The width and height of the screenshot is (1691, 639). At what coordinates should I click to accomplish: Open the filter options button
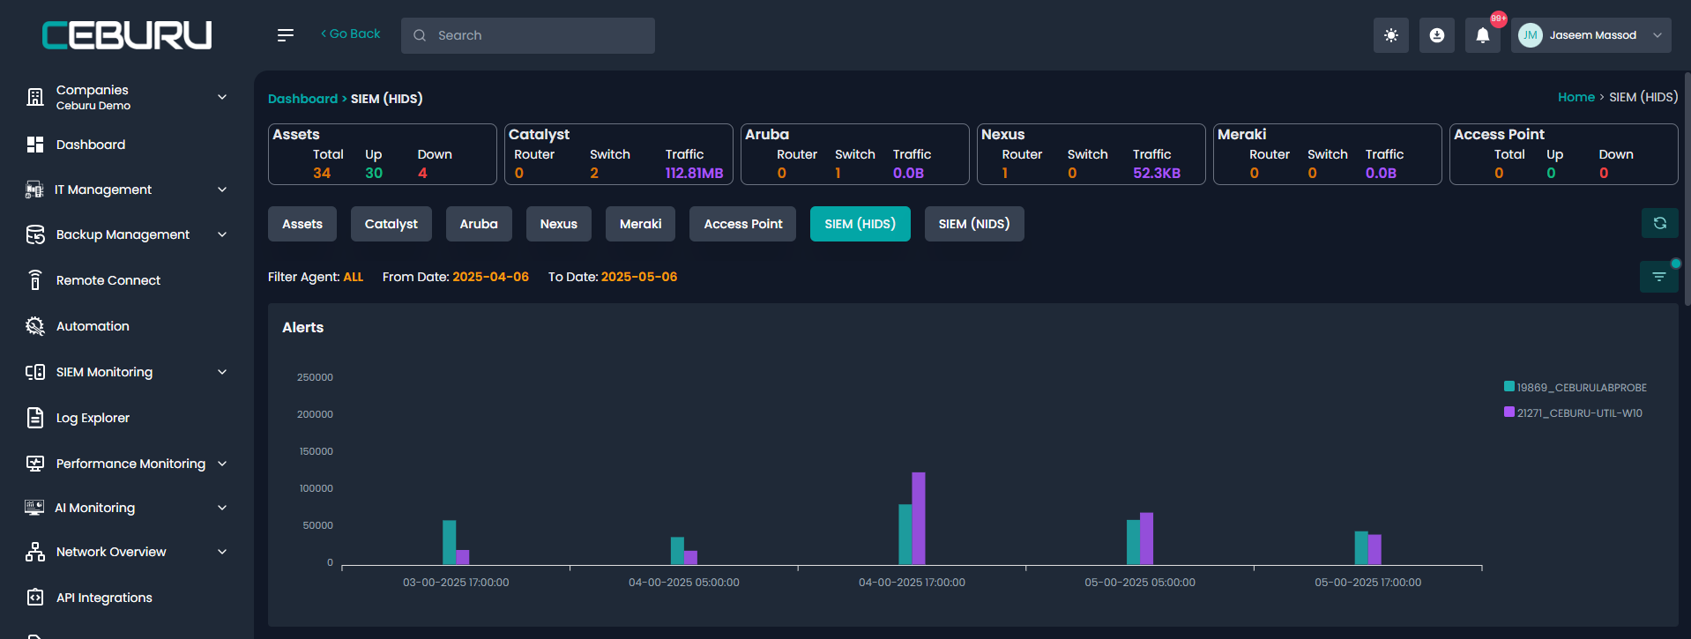click(x=1659, y=277)
